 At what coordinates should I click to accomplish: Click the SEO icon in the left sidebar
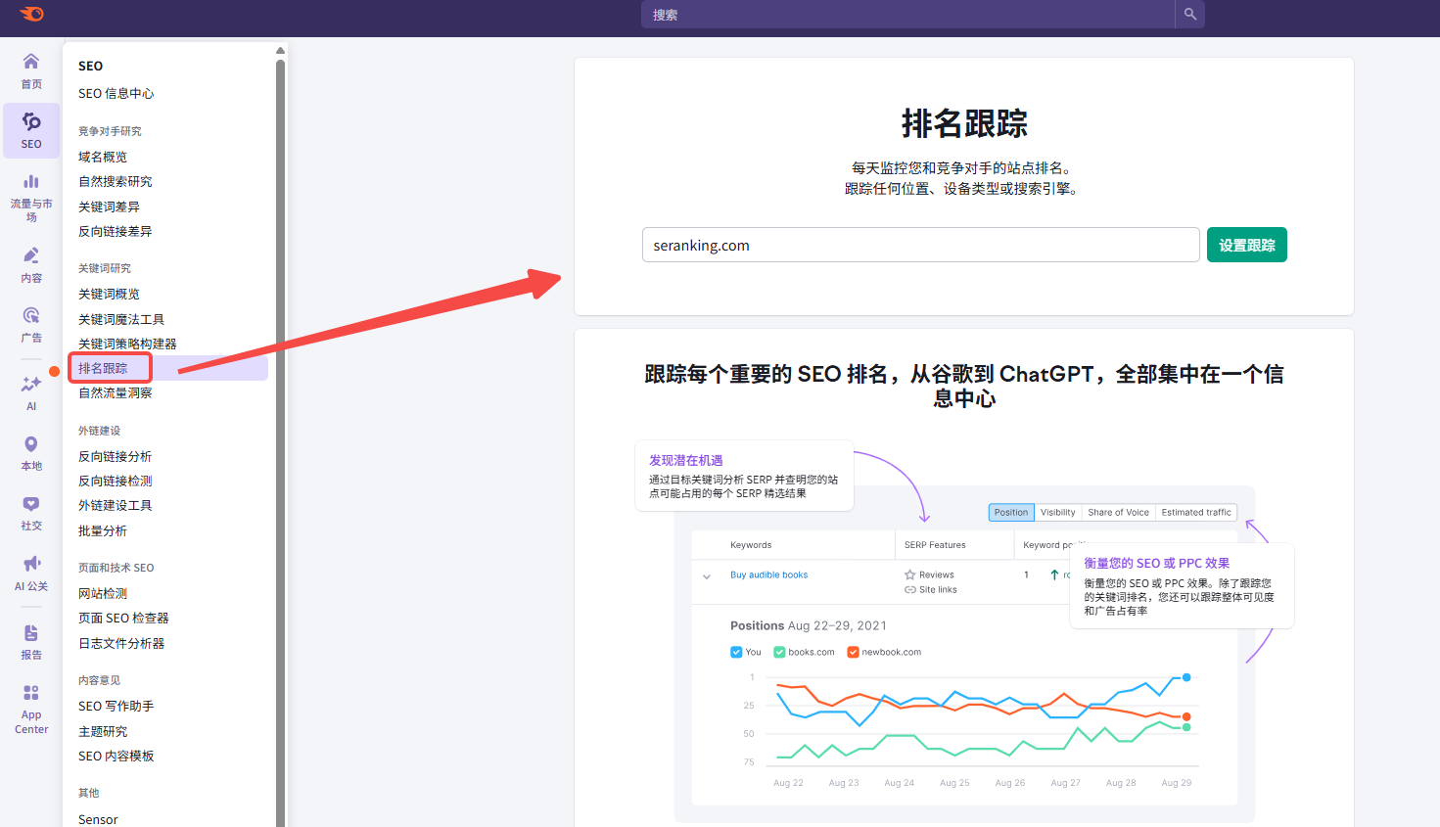30,130
